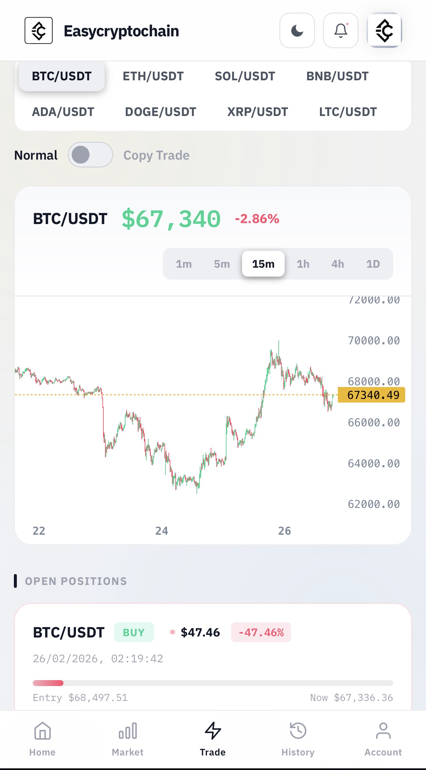
Task: Change chart timeframe to 1h
Action: 303,264
